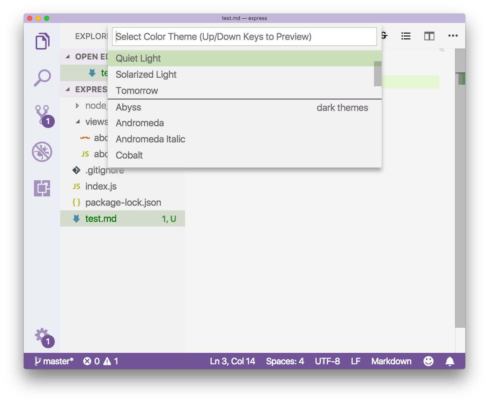The height and width of the screenshot is (403, 489).
Task: Open the Search view icon
Action: tap(42, 78)
